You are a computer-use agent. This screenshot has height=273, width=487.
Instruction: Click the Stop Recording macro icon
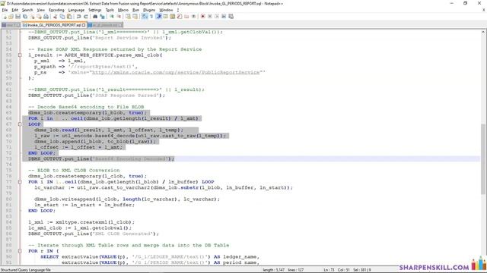pos(210,17)
